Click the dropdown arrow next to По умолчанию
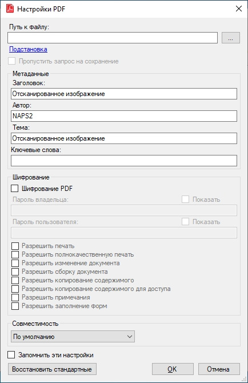This screenshot has height=383, width=248. [x=130, y=337]
